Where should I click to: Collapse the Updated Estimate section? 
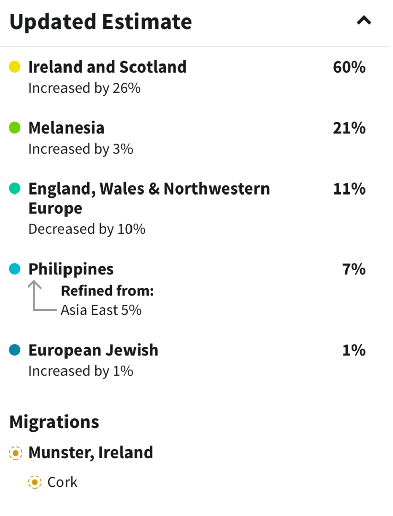tap(364, 21)
